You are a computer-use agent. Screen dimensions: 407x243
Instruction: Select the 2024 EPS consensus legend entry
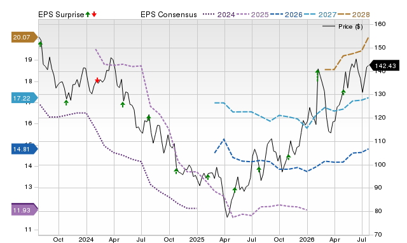(x=219, y=15)
